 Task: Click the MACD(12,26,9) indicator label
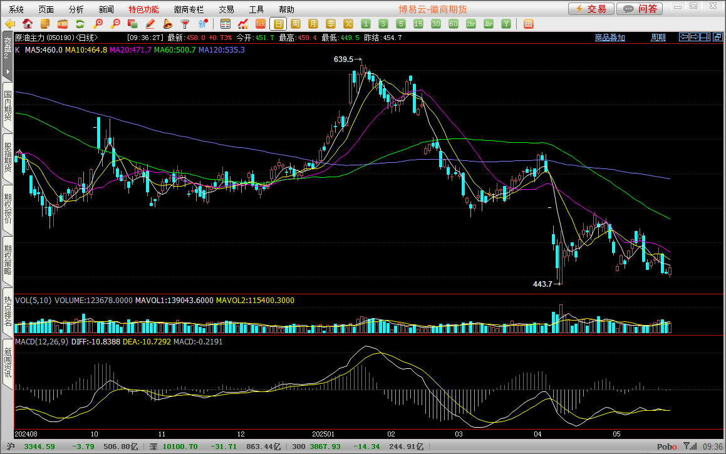coord(42,341)
